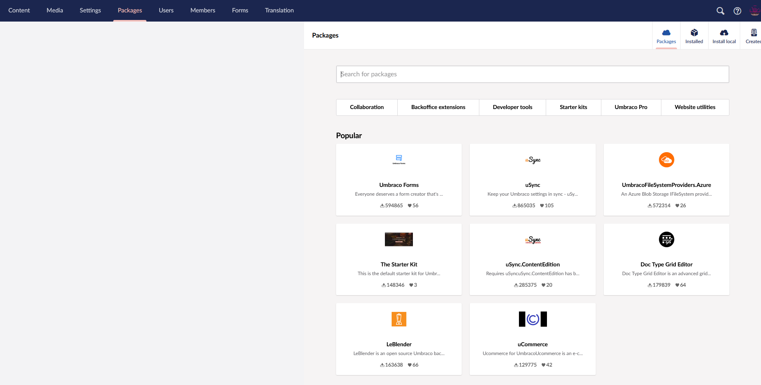The width and height of the screenshot is (761, 385).
Task: Click the help question mark icon
Action: [737, 11]
